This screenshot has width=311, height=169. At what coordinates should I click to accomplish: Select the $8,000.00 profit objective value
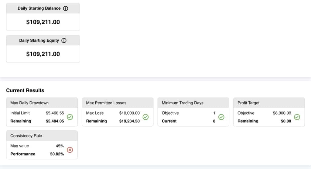[x=282, y=113]
